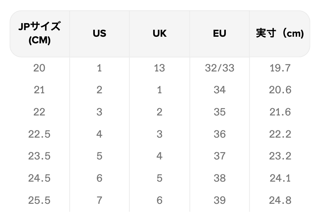
Task: Select the actual measurement 20.6 cell
Action: click(280, 90)
